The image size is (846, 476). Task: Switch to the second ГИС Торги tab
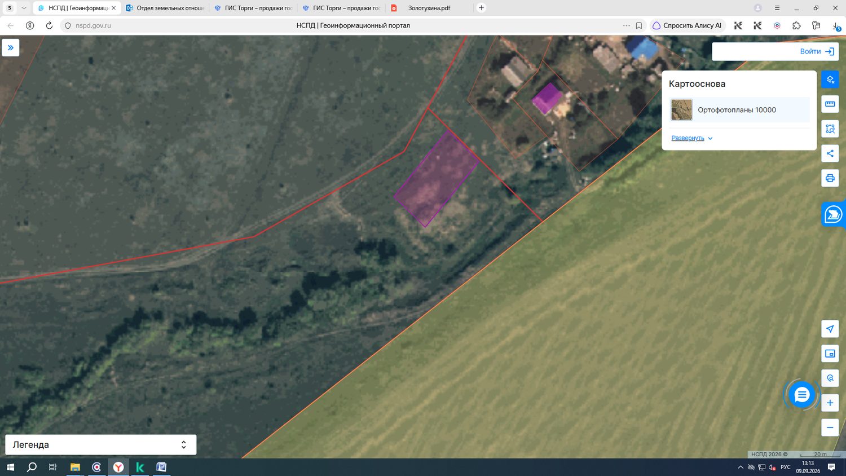click(341, 8)
